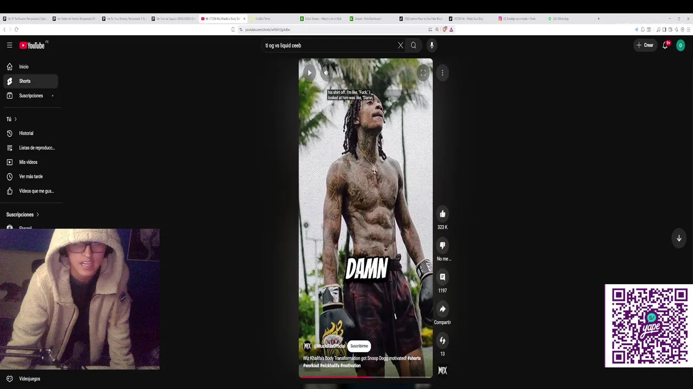Open Suscripciones in the sidebar
The width and height of the screenshot is (693, 389).
pos(31,96)
